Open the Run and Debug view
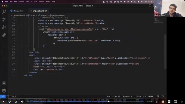This screenshot has width=185, height=104. (x=4, y=27)
